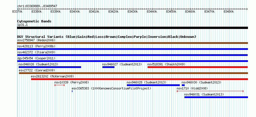The height and width of the screenshot is (117, 256).
Task: Click the esv27722 (Conrad2009) label
Action: [x=37, y=70]
